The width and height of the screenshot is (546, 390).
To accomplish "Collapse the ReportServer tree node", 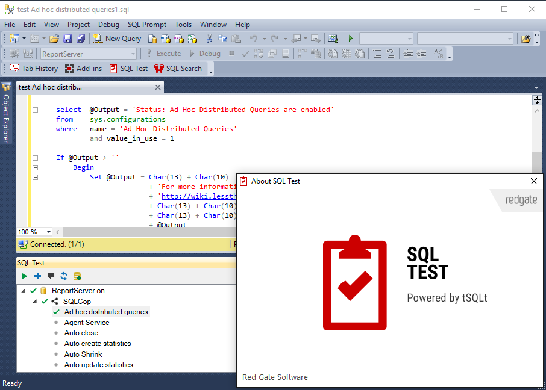I will pos(24,291).
